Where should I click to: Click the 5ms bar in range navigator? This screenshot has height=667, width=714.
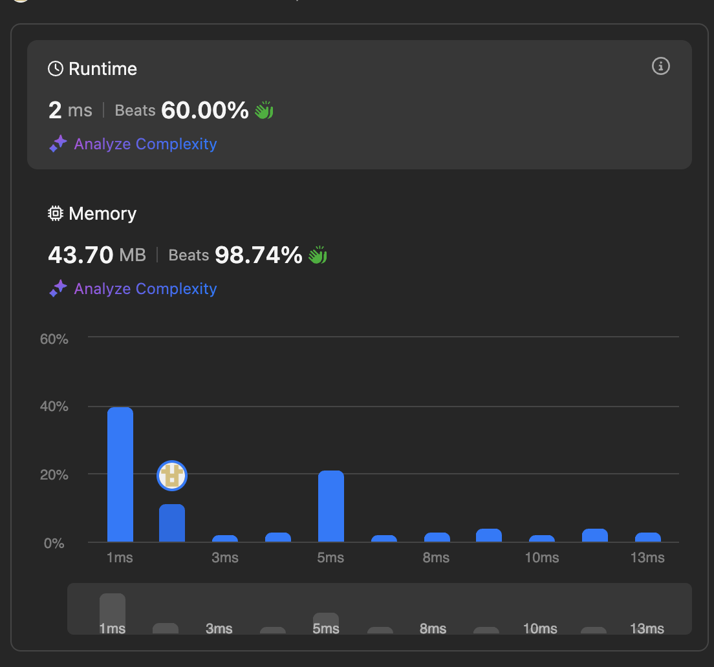[325, 623]
